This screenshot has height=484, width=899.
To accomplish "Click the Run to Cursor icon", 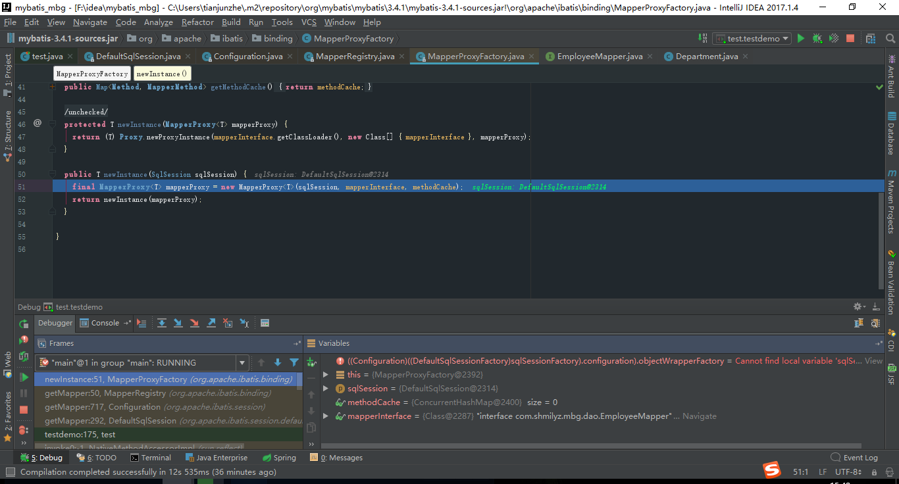I will [x=244, y=322].
